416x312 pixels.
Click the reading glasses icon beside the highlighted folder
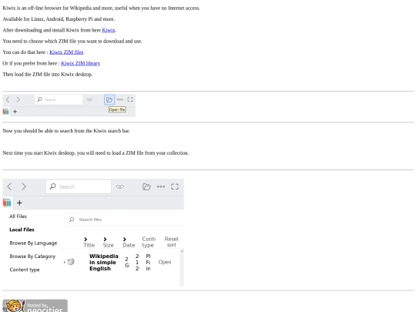pos(89,99)
